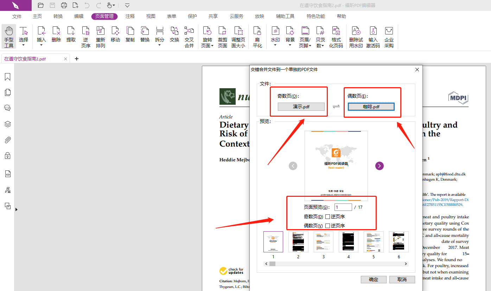
Task: Expand the 拆分 split dropdown arrow
Action: (160, 45)
